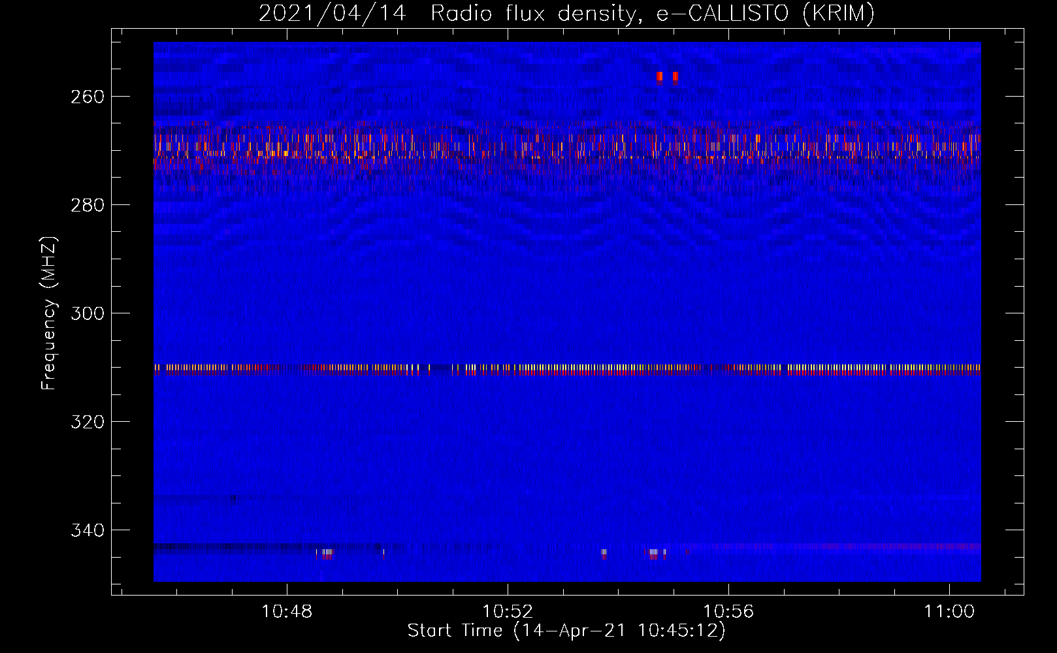Click the left red burst near 257 MHz
This screenshot has width=1057, height=653.
[660, 78]
